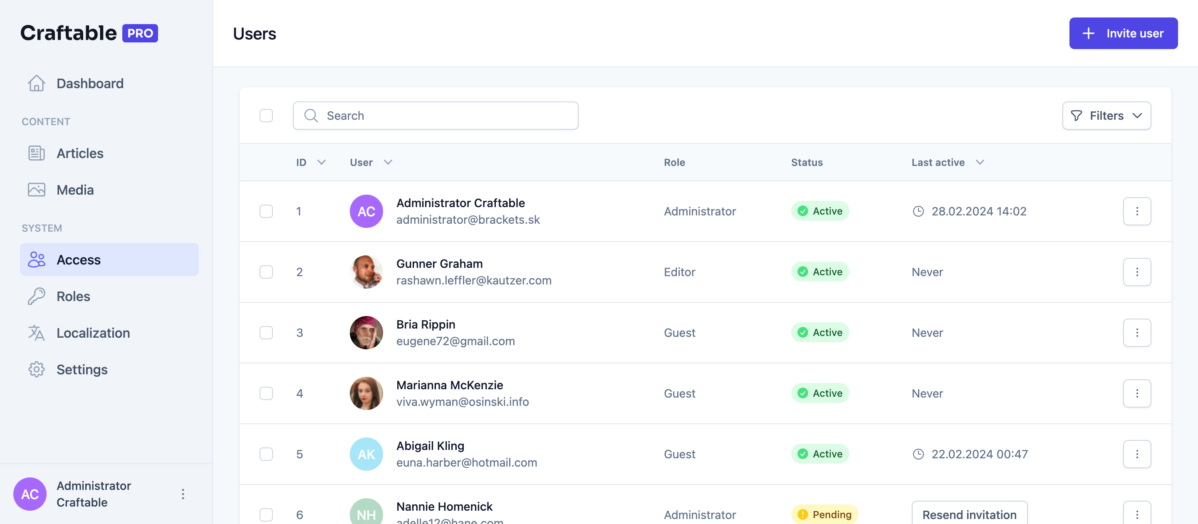Click the Dashboard home icon
The image size is (1198, 524).
(36, 84)
